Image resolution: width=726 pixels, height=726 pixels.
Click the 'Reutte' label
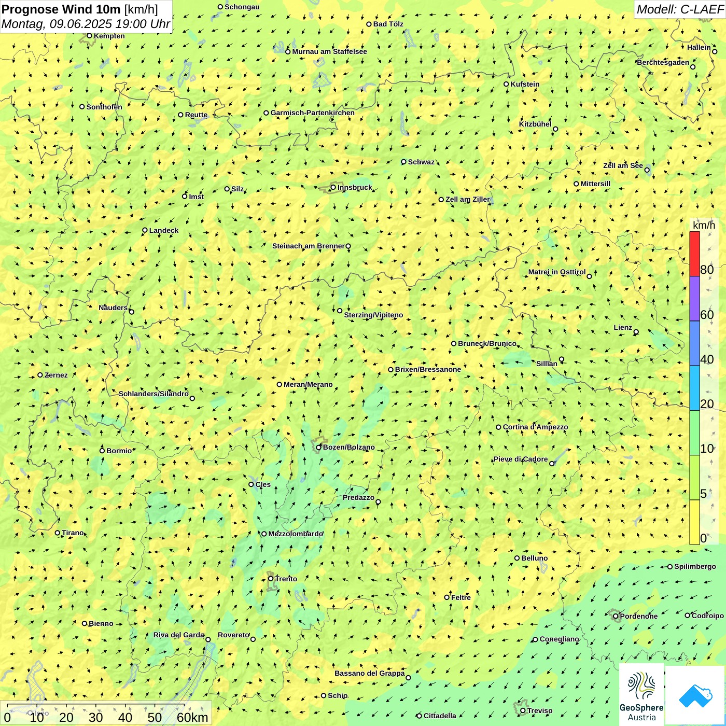[x=196, y=115]
